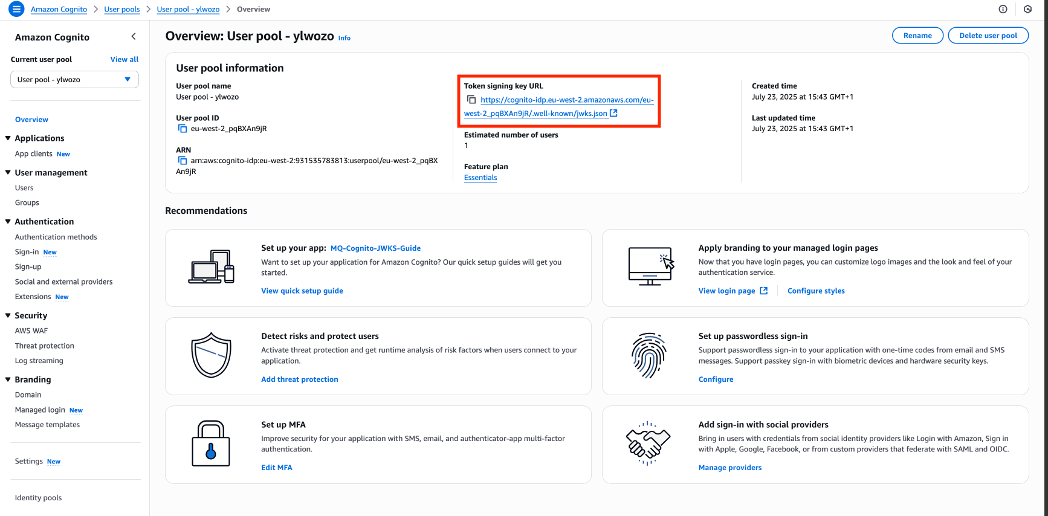
Task: Click the Rename button
Action: [917, 36]
